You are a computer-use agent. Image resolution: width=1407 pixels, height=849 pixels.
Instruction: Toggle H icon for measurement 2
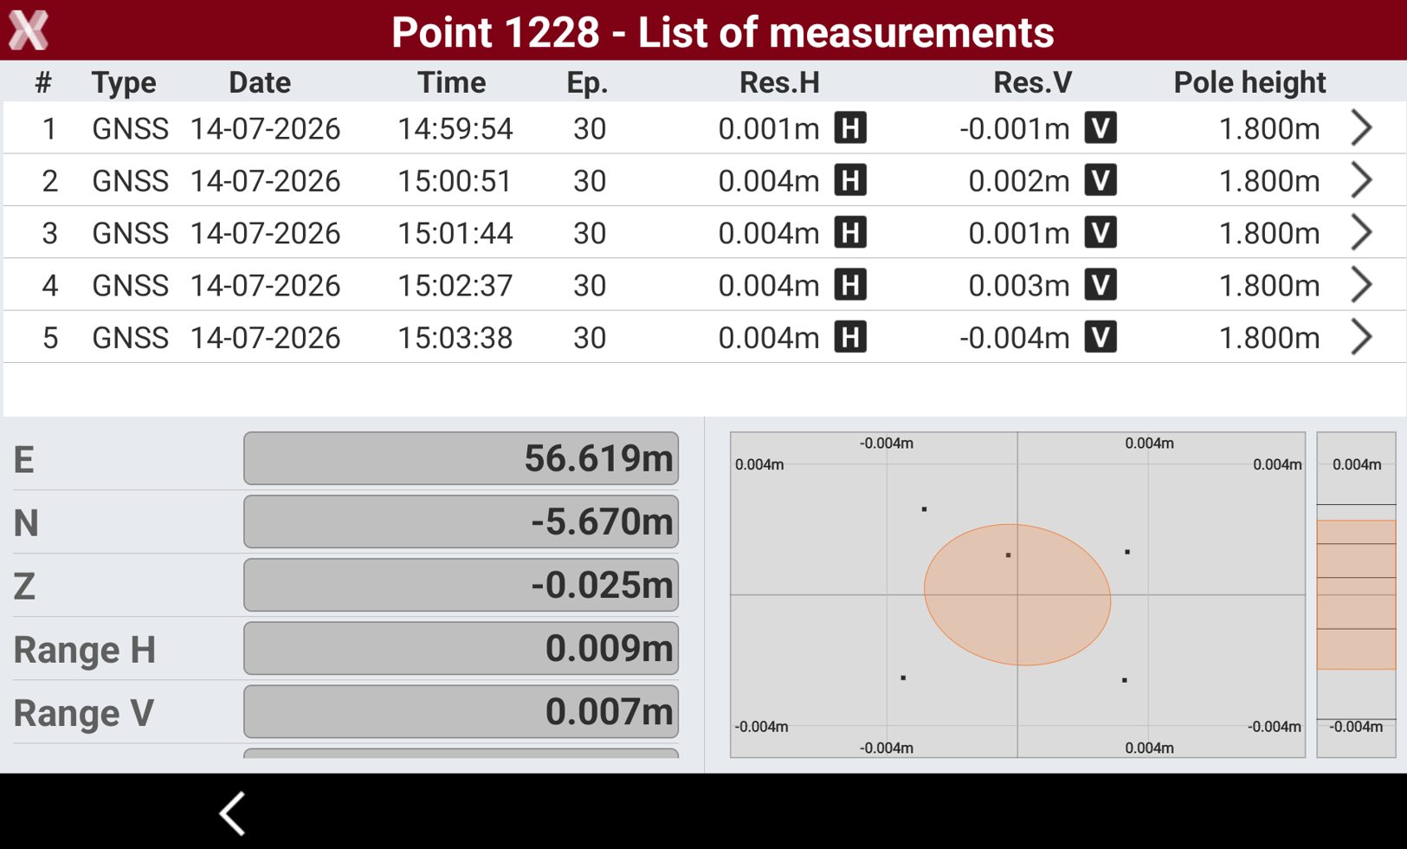(850, 180)
